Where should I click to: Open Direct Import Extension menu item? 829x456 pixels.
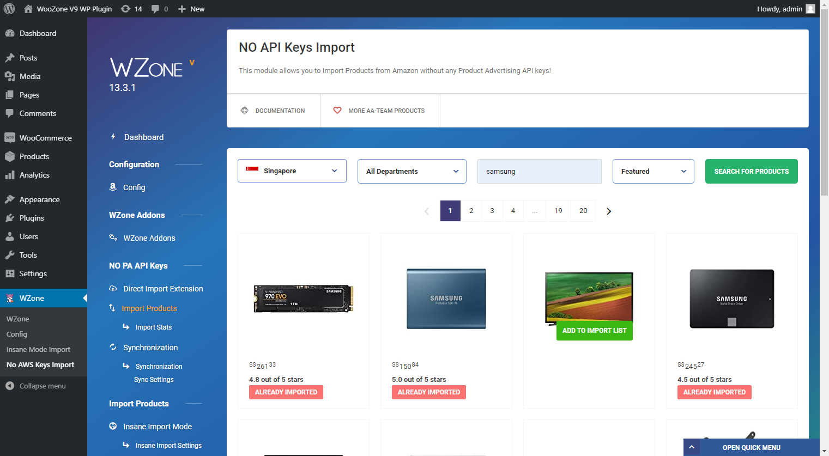point(163,289)
